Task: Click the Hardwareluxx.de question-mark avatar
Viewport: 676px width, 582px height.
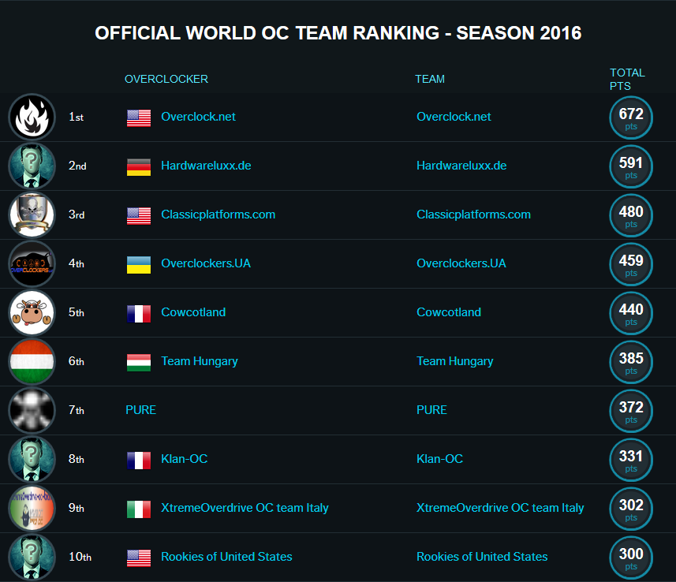Action: pos(32,166)
